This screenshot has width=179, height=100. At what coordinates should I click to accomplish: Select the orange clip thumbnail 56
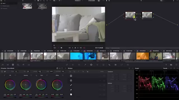(143, 56)
